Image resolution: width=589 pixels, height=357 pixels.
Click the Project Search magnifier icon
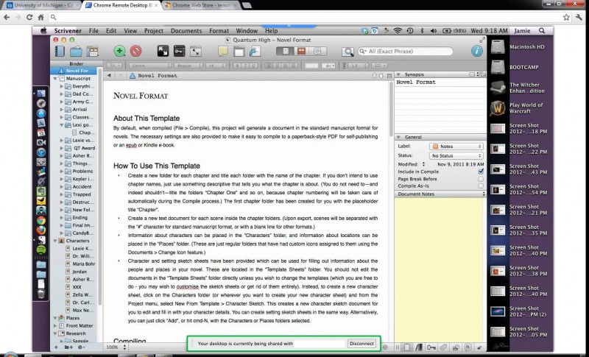tap(348, 52)
